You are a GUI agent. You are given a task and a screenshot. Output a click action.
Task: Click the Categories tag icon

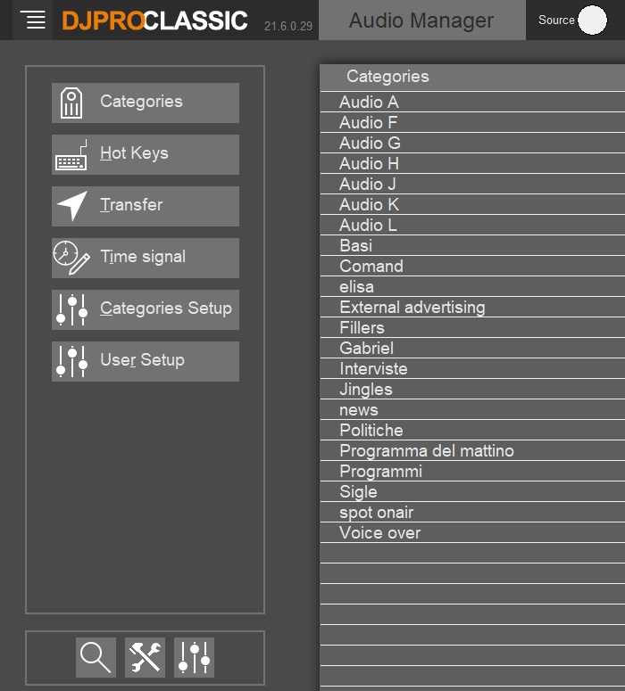pyautogui.click(x=71, y=103)
